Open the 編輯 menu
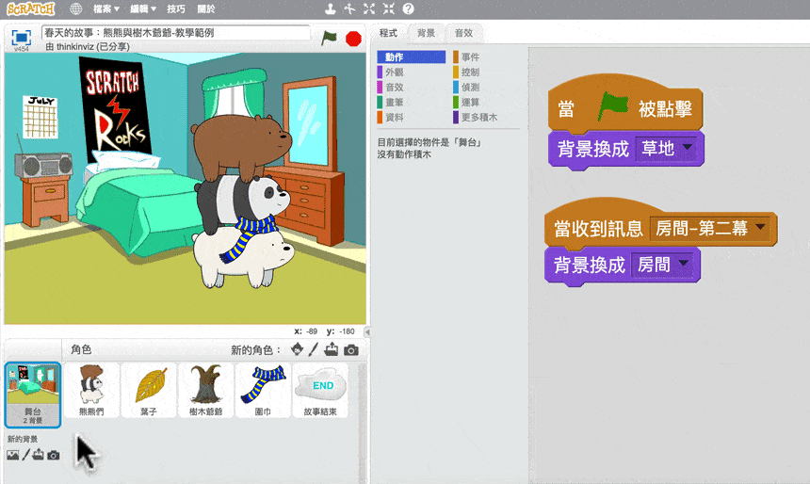 click(143, 8)
